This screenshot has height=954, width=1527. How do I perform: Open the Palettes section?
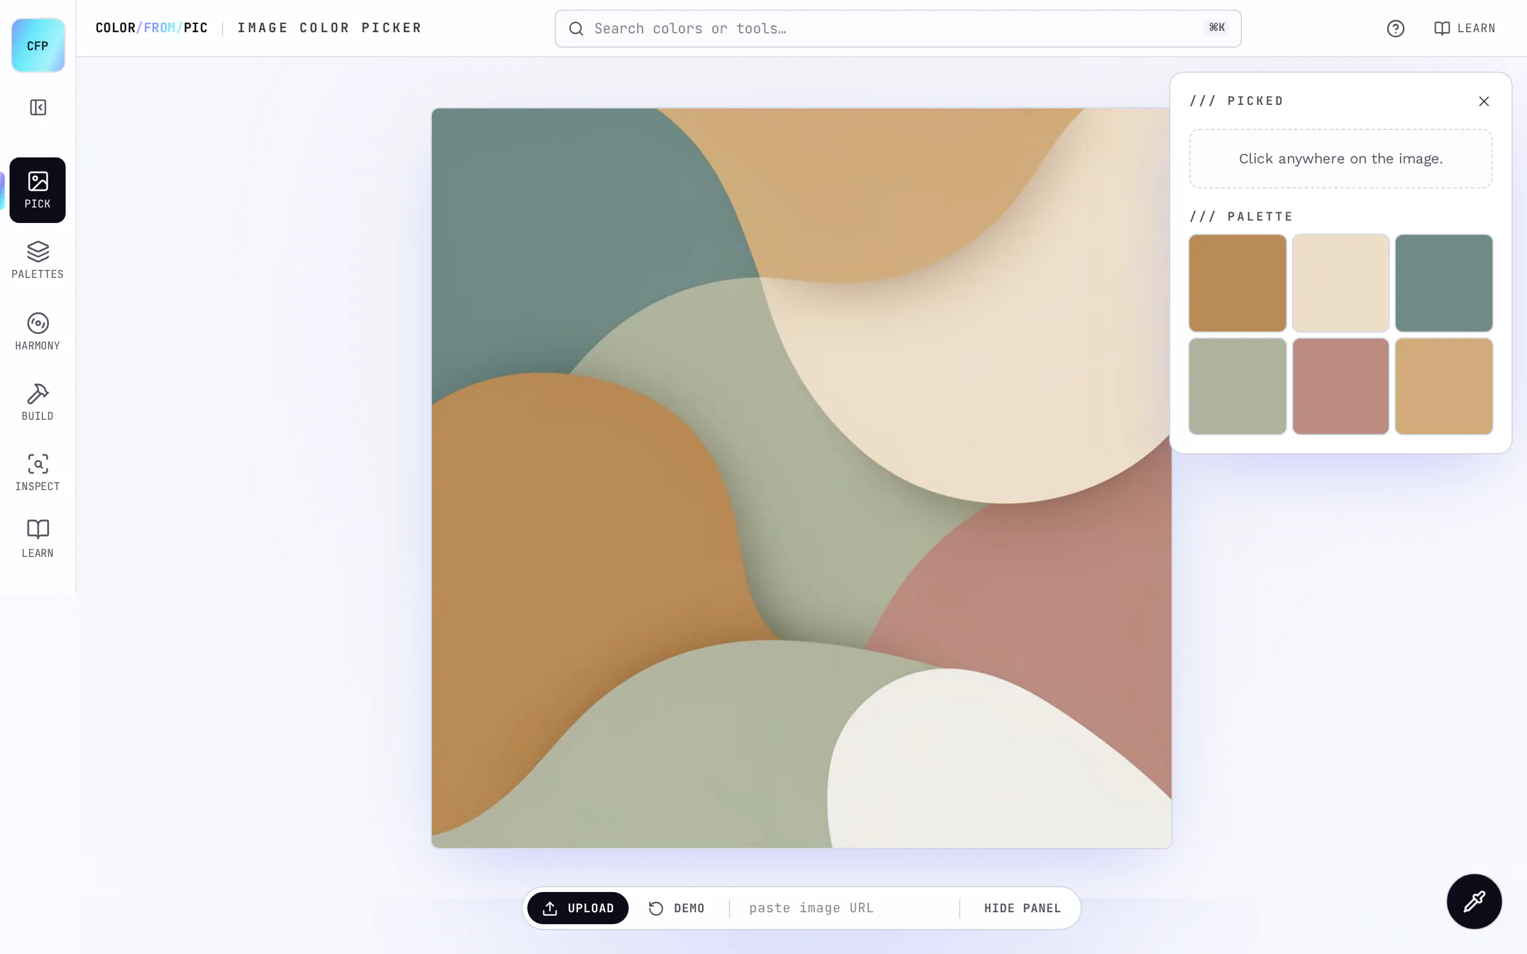pyautogui.click(x=37, y=260)
